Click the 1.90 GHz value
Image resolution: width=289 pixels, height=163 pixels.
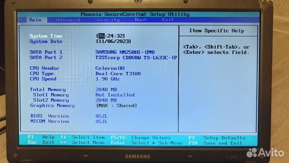(x=108, y=79)
